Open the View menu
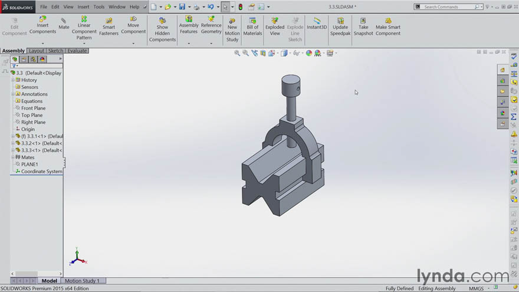Image resolution: width=519 pixels, height=292 pixels. tap(68, 6)
